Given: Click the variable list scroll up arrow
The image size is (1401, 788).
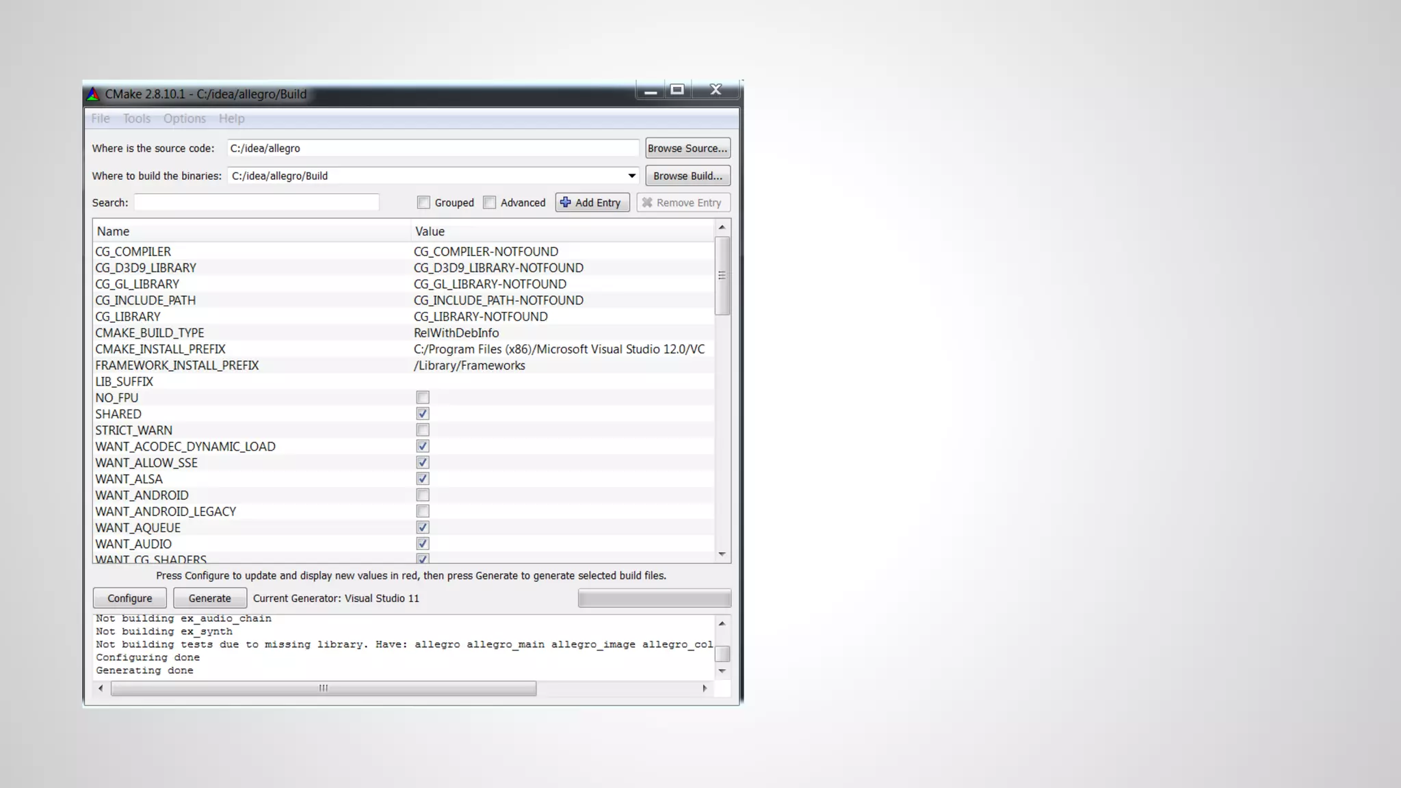Looking at the screenshot, I should pos(722,227).
